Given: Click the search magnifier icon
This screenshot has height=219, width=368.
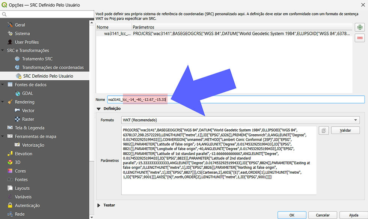Looking at the screenshot, I should point(4,14).
